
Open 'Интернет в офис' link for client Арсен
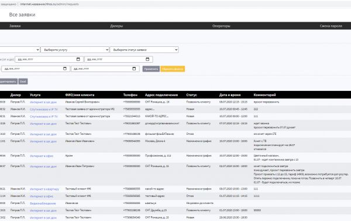[42, 156]
